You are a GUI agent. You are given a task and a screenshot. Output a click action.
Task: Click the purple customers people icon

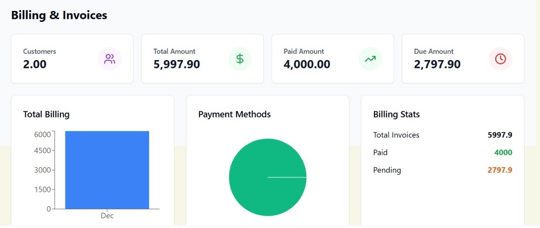pos(110,59)
